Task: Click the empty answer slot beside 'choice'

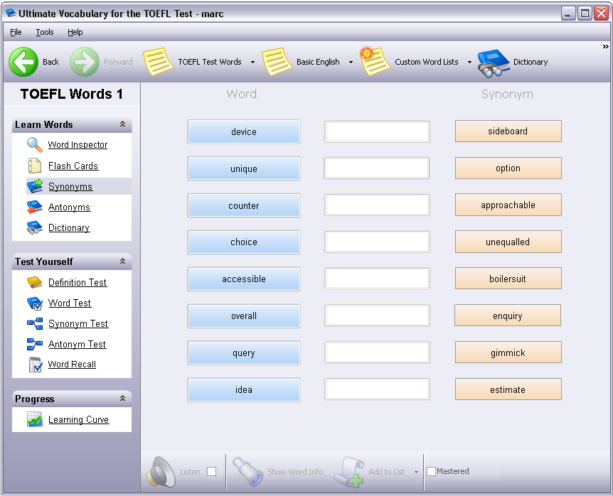Action: coord(378,242)
